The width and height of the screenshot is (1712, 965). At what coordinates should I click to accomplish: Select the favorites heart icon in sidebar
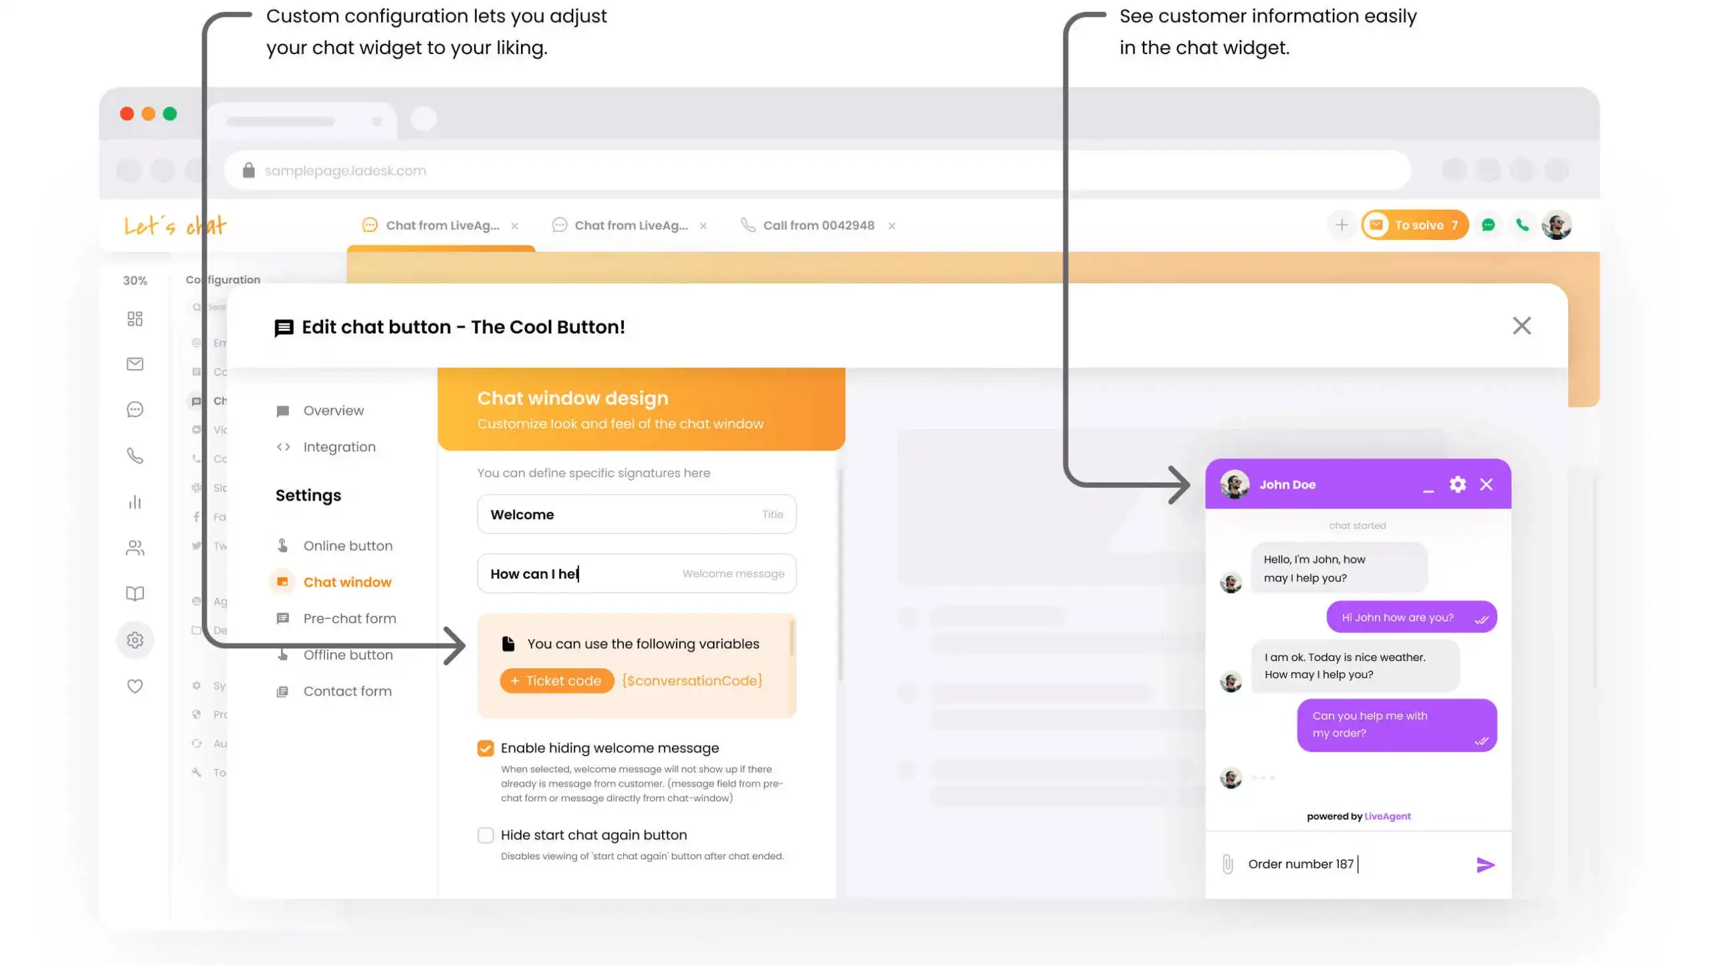(x=134, y=685)
